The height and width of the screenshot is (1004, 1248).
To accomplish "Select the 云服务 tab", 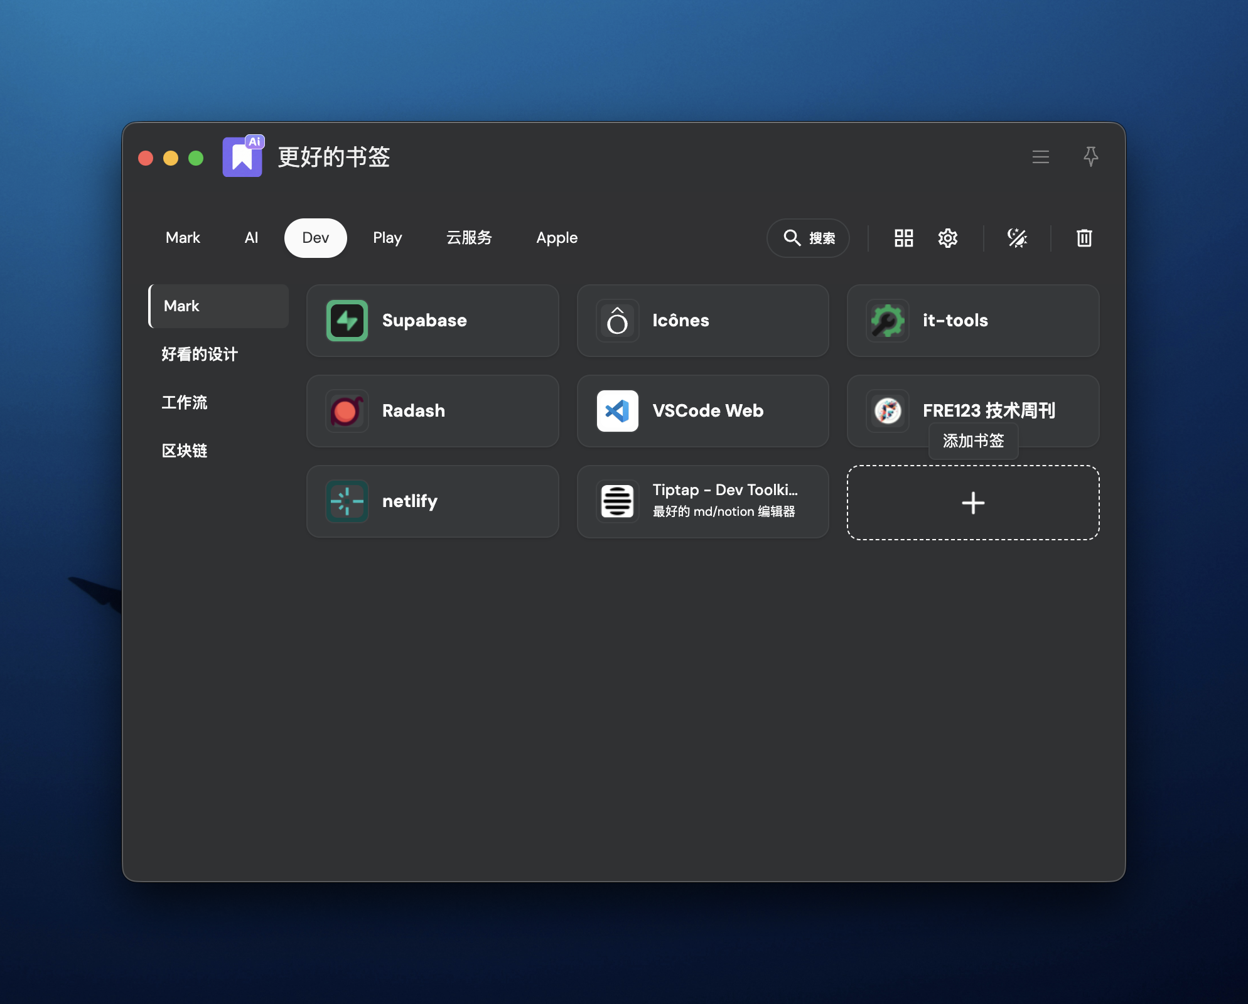I will click(x=469, y=238).
